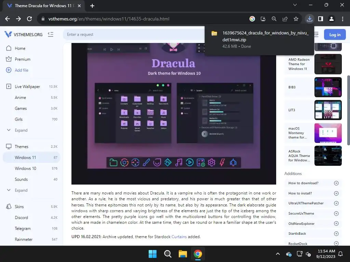The image size is (350, 262).
Task: Click the muted volume tray icon
Action: tap(309, 254)
